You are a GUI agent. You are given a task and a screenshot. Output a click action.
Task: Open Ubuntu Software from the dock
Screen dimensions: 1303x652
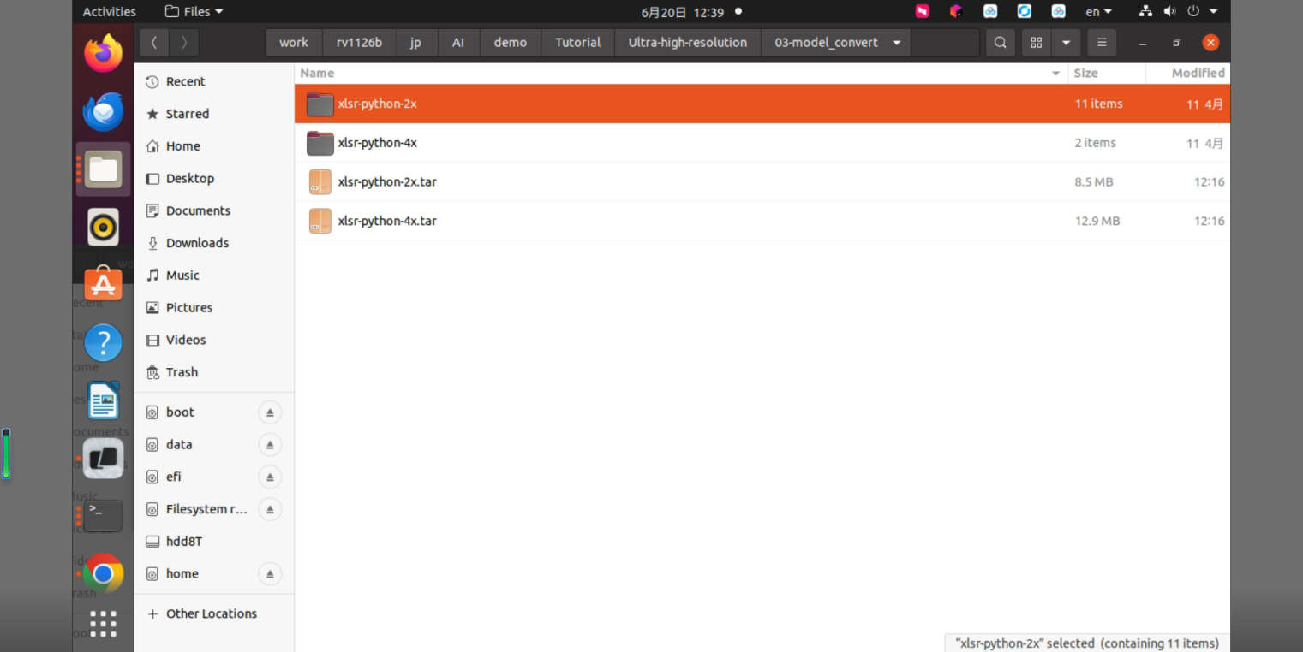click(103, 284)
